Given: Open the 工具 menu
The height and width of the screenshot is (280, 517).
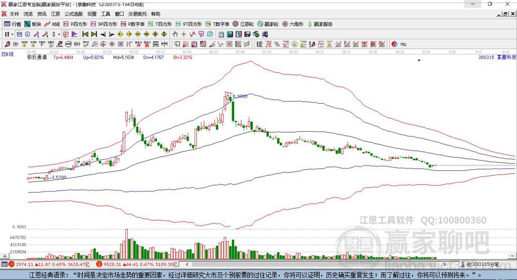Looking at the screenshot, I should coord(106,14).
